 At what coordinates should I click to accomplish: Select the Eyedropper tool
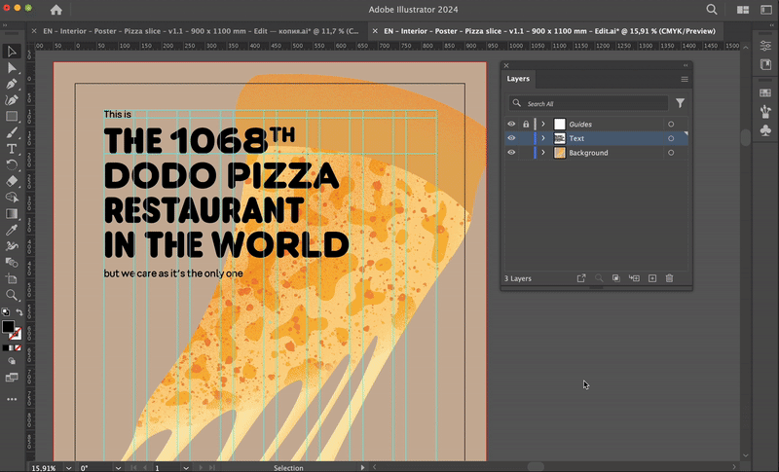coord(12,230)
